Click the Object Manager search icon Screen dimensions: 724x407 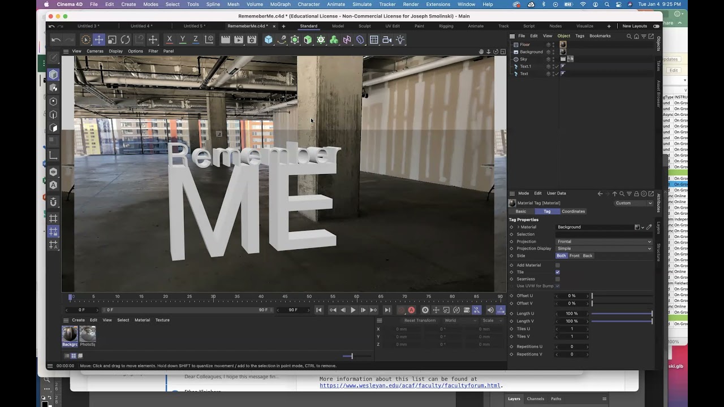629,36
